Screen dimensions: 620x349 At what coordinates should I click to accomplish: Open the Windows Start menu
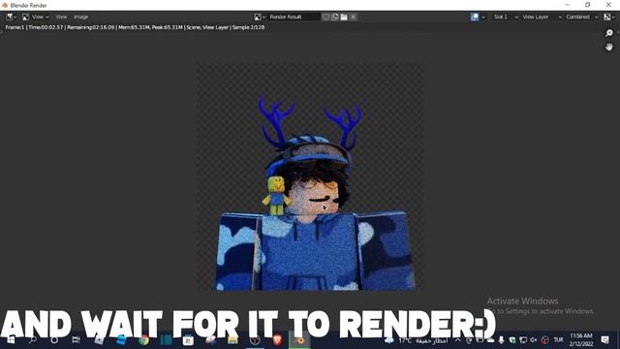[x=11, y=340]
